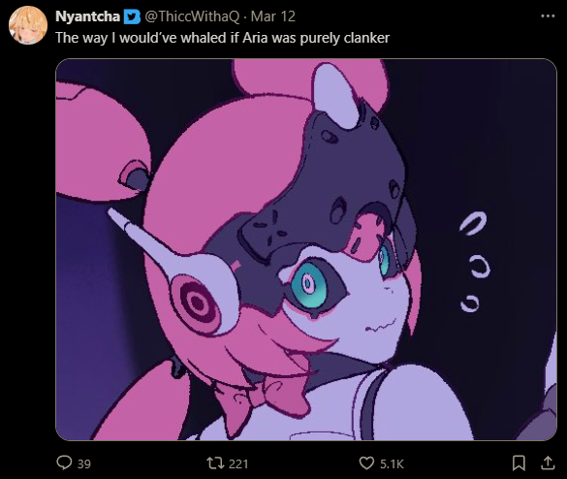Open the reply comment icon
Image resolution: width=567 pixels, height=479 pixels.
click(64, 463)
